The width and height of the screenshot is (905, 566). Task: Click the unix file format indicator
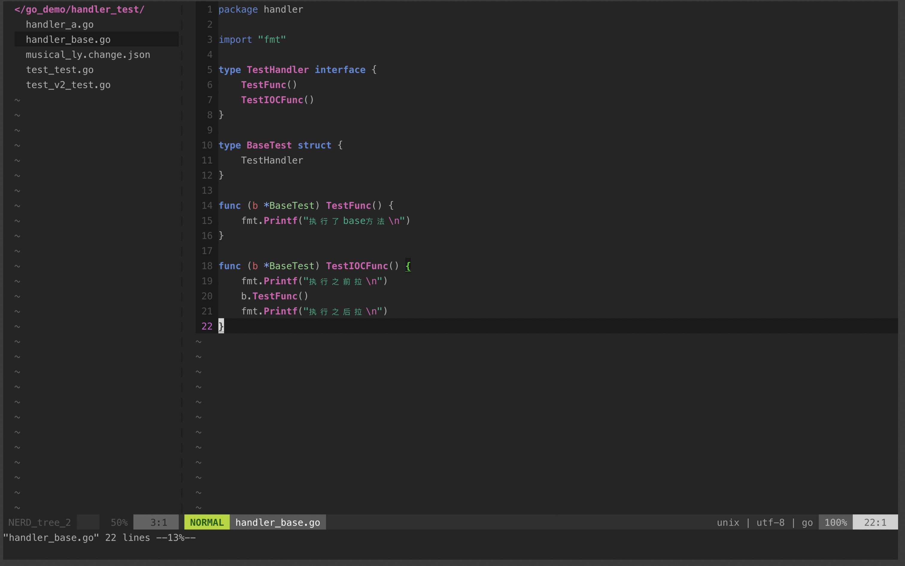tap(728, 522)
